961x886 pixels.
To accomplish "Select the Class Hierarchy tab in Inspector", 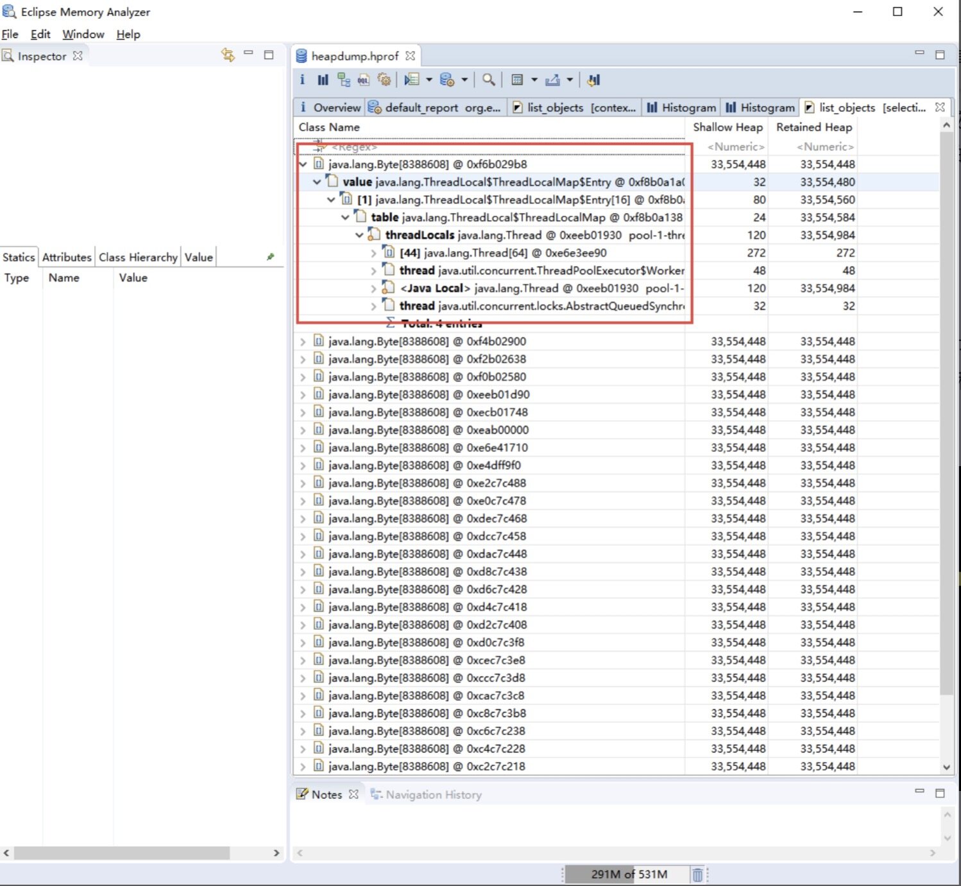I will (138, 257).
